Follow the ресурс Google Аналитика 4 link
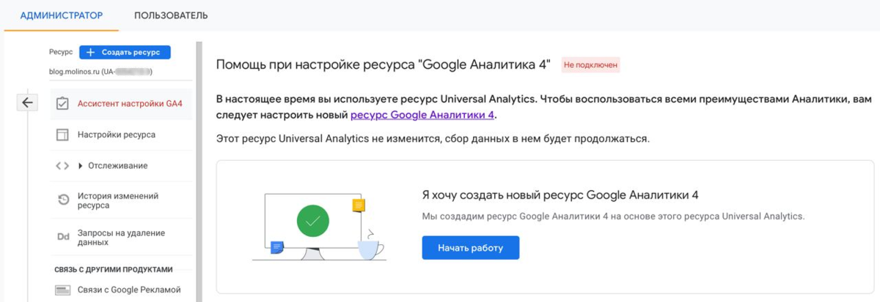Screen dimensions: 880x302 [x=423, y=115]
